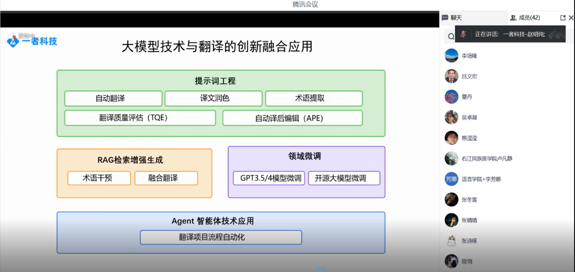Click the 正在讲话 speaker name banner
Viewport: 575px width, 272px height.
click(x=510, y=34)
